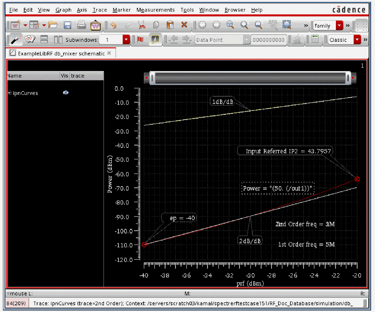Click the red X Delete icon

(x=184, y=25)
